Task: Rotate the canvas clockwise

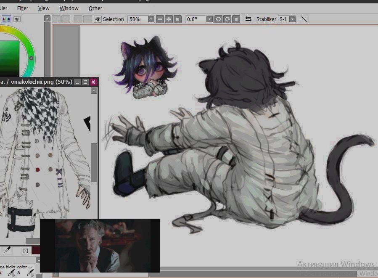Action: click(x=227, y=19)
